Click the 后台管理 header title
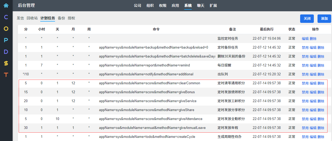The image size is (332, 141). tap(26, 6)
